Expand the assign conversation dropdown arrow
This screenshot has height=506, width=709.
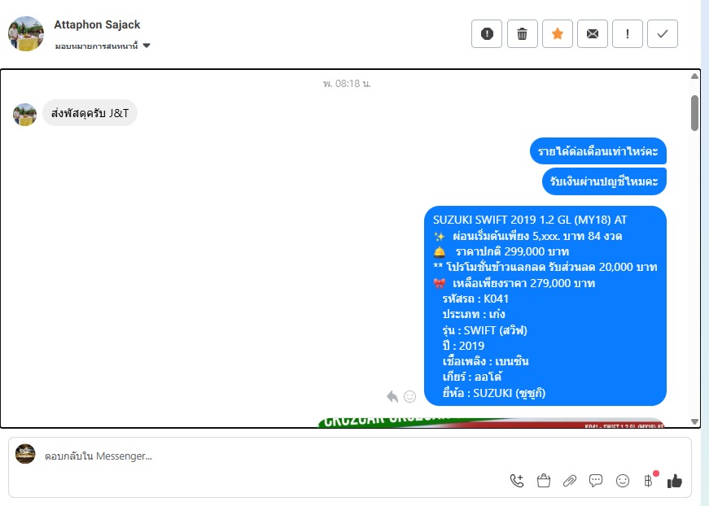pos(147,46)
